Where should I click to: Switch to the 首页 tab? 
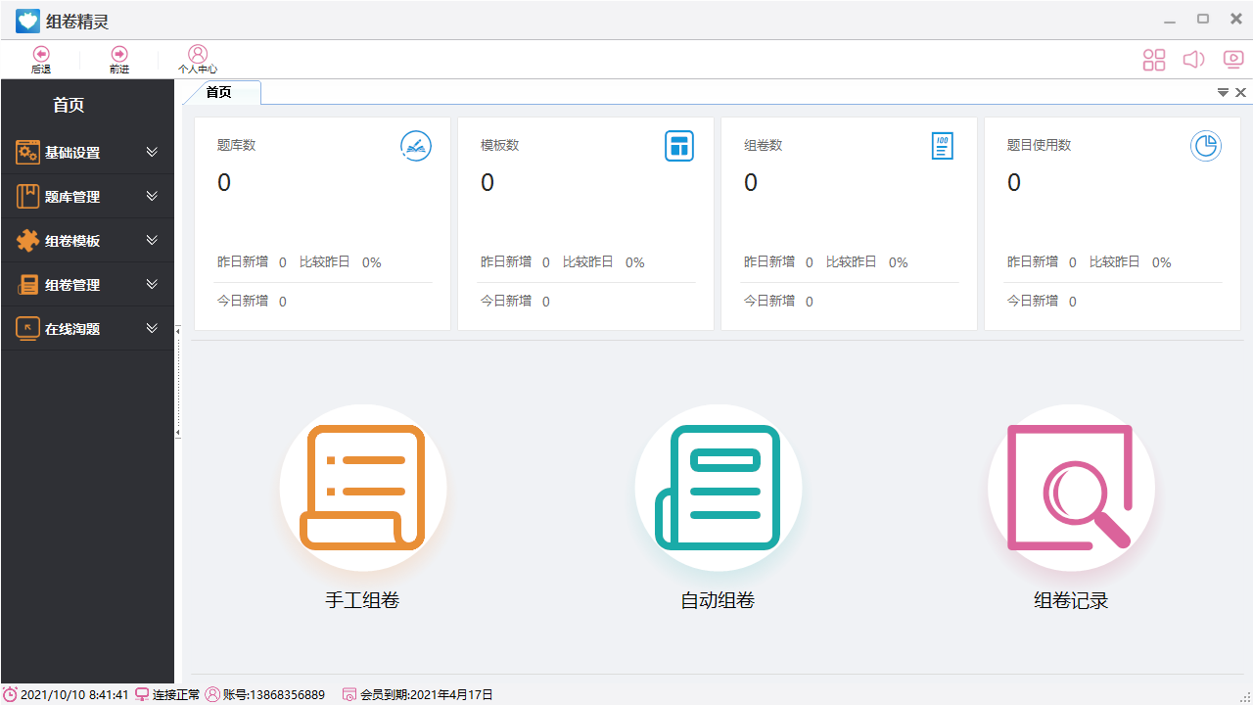click(x=219, y=92)
